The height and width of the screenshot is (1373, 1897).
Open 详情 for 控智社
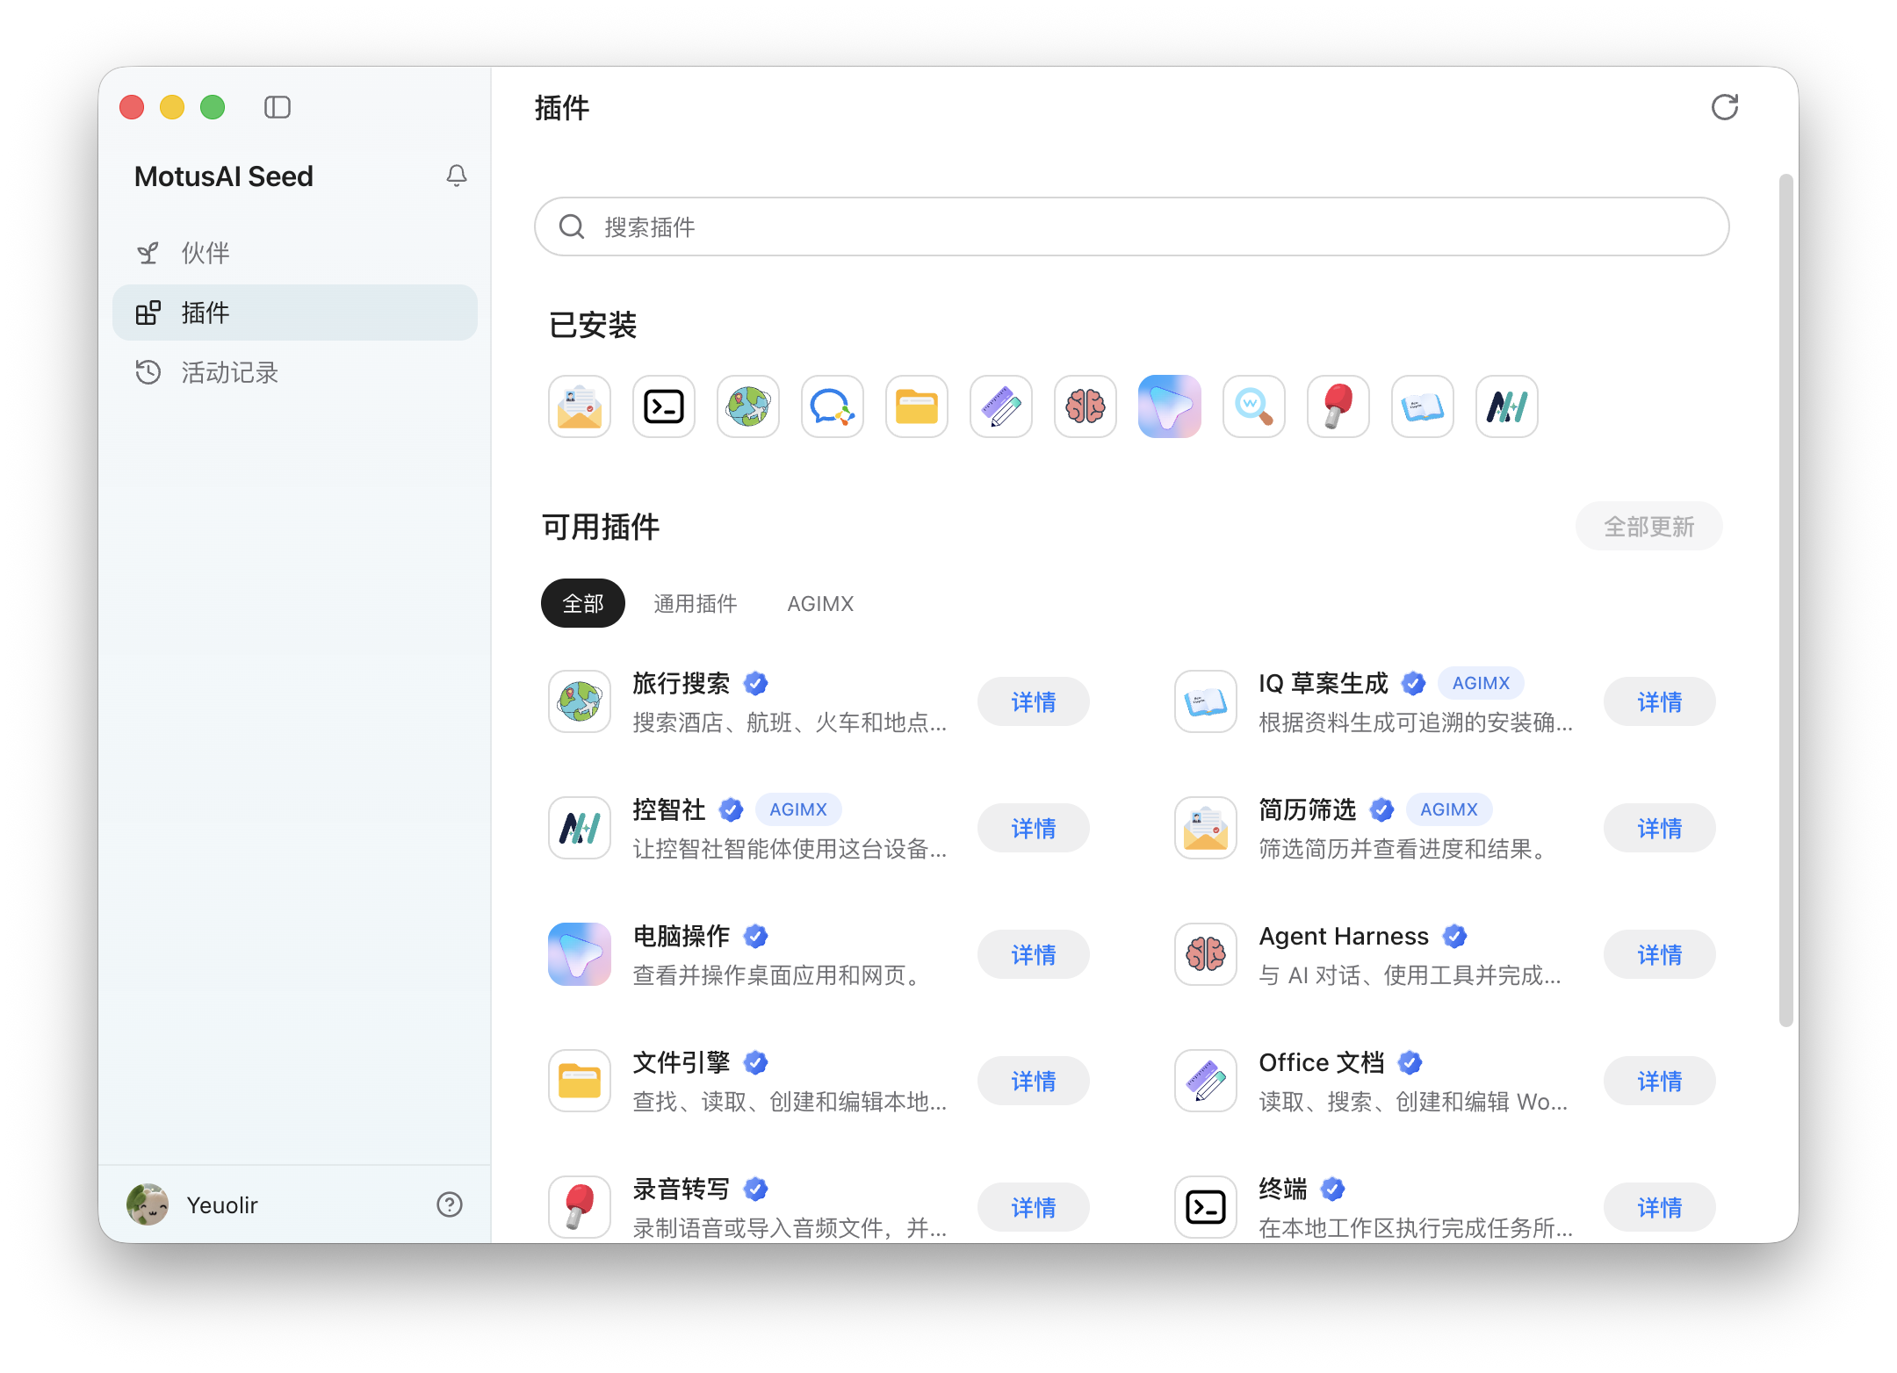(1034, 828)
